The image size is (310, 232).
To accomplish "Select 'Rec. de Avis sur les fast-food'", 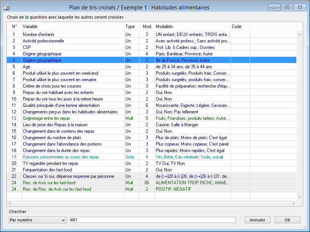I will click(152, 183).
